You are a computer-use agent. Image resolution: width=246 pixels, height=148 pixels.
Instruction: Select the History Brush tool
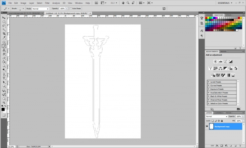pos(4,54)
